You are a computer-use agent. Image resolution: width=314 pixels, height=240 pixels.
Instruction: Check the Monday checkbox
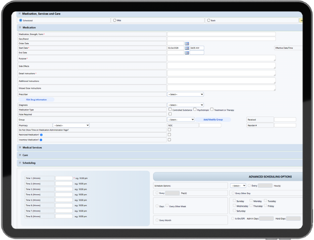tap(251, 201)
